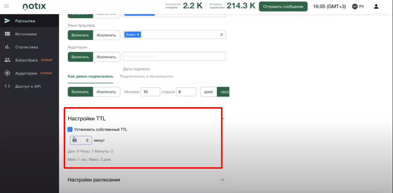This screenshot has height=193, width=393.
Task: Click the Subscribers people icon
Action: click(x=7, y=60)
